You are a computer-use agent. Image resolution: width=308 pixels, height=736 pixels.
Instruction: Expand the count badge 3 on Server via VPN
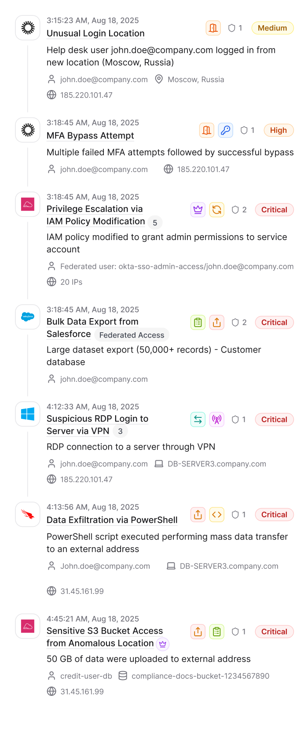(x=120, y=431)
